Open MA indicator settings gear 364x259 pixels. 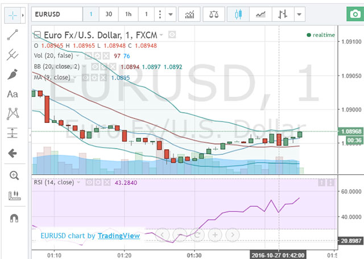point(94,77)
